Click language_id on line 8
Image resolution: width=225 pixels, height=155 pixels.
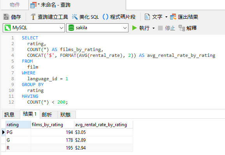(42, 79)
